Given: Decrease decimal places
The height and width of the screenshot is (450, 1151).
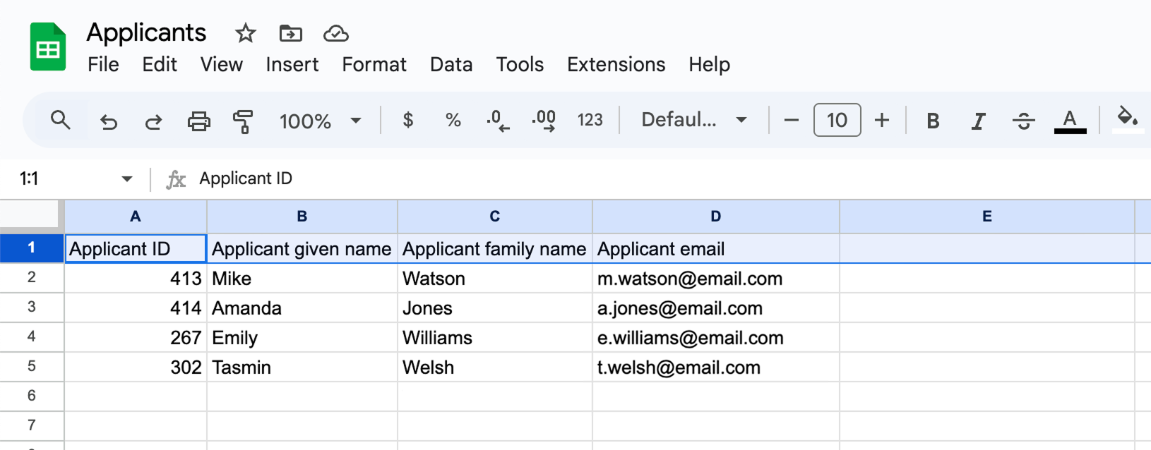Looking at the screenshot, I should click(498, 121).
